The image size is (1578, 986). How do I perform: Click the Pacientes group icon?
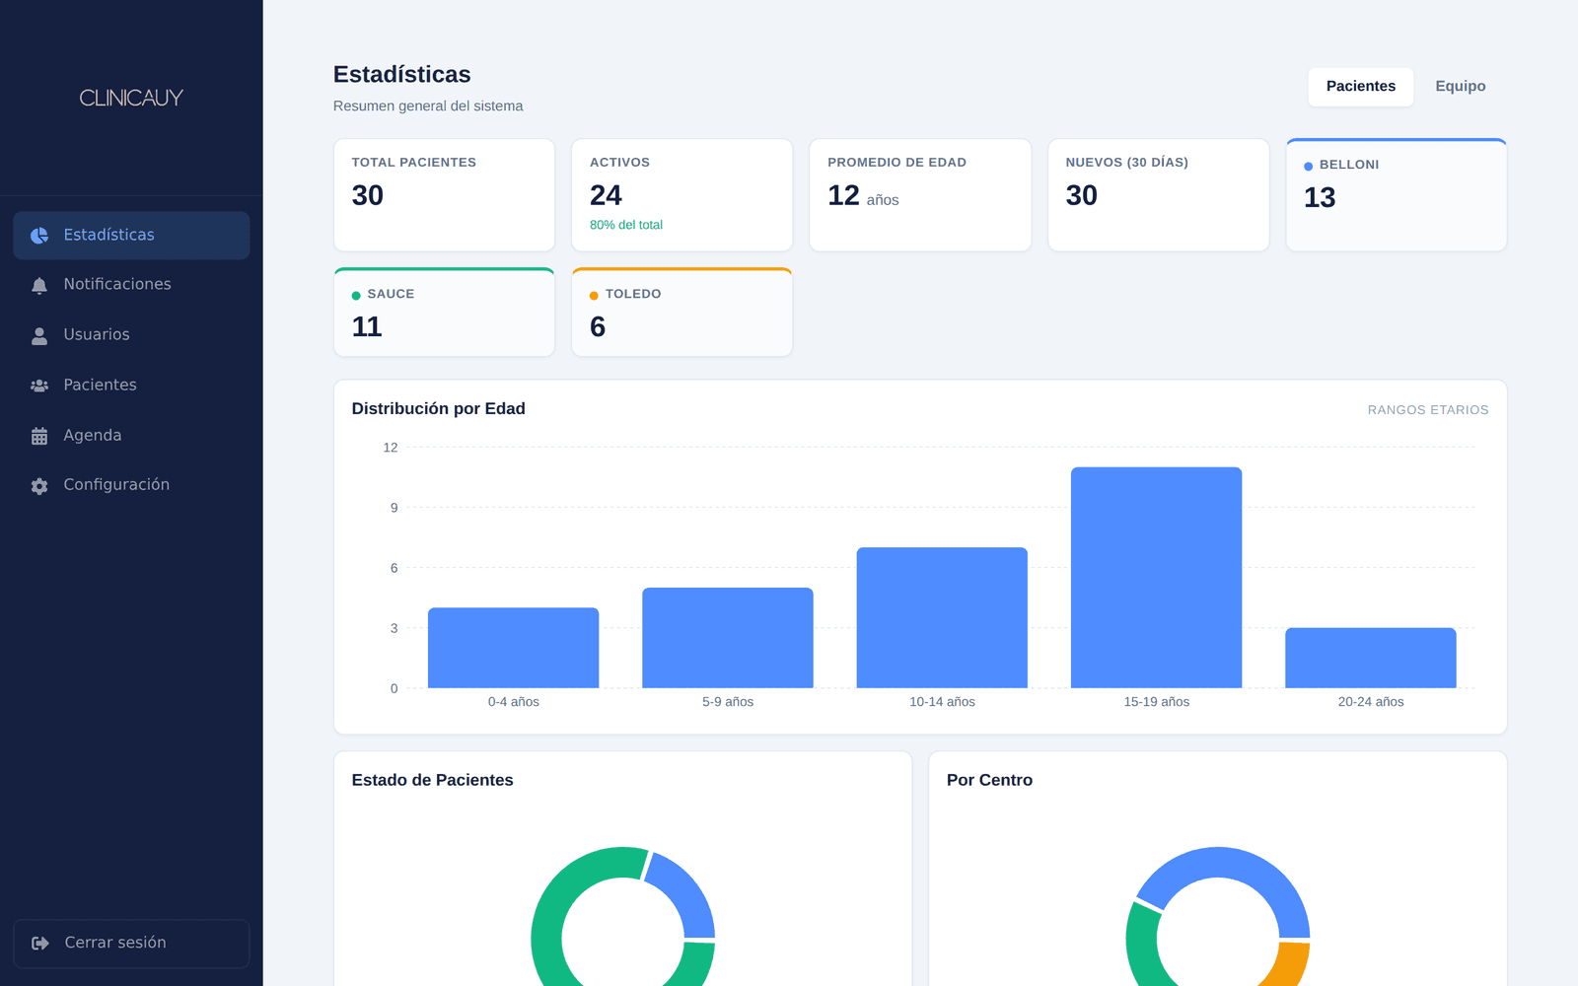click(x=39, y=386)
